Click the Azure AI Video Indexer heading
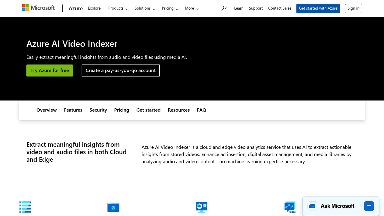Screen dimensions: 384x216 pos(72,44)
